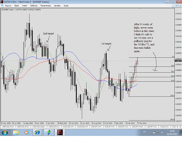Switch to the first AUDUSD,H4 chart tab
The height and width of the screenshot is (155, 182).
pyautogui.click(x=68, y=127)
